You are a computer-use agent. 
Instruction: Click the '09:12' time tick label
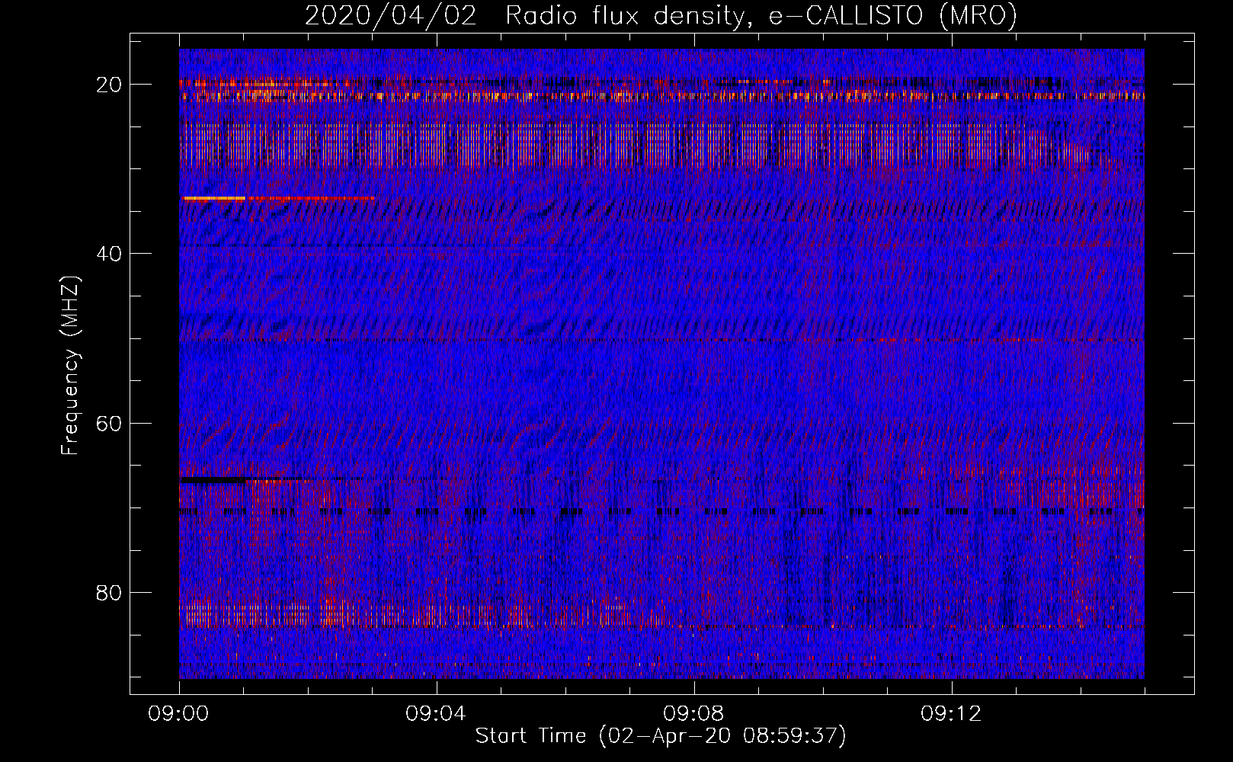coord(952,714)
